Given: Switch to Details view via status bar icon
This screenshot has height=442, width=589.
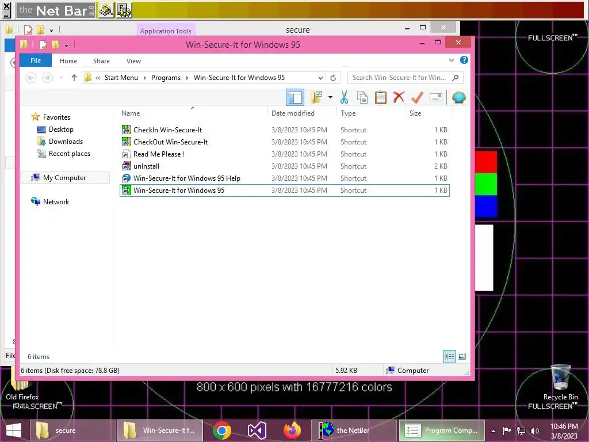Looking at the screenshot, I should 449,356.
